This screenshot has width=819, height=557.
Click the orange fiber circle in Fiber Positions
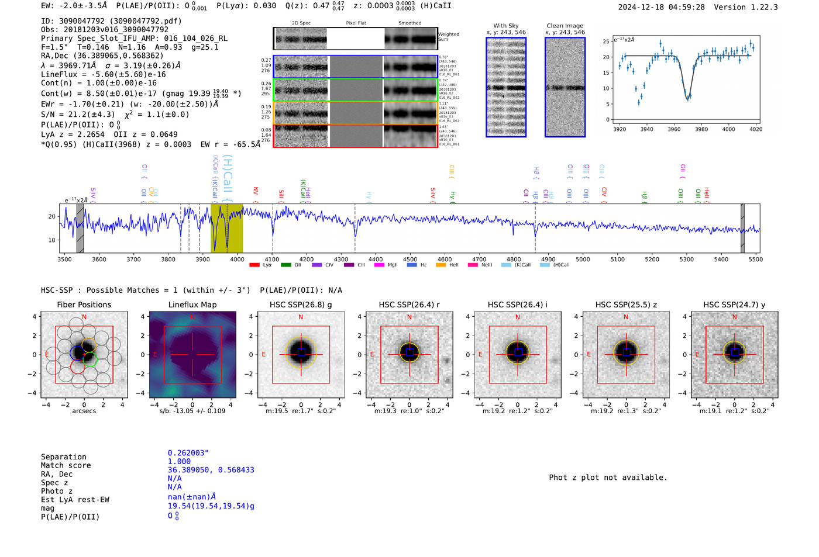[x=88, y=344]
